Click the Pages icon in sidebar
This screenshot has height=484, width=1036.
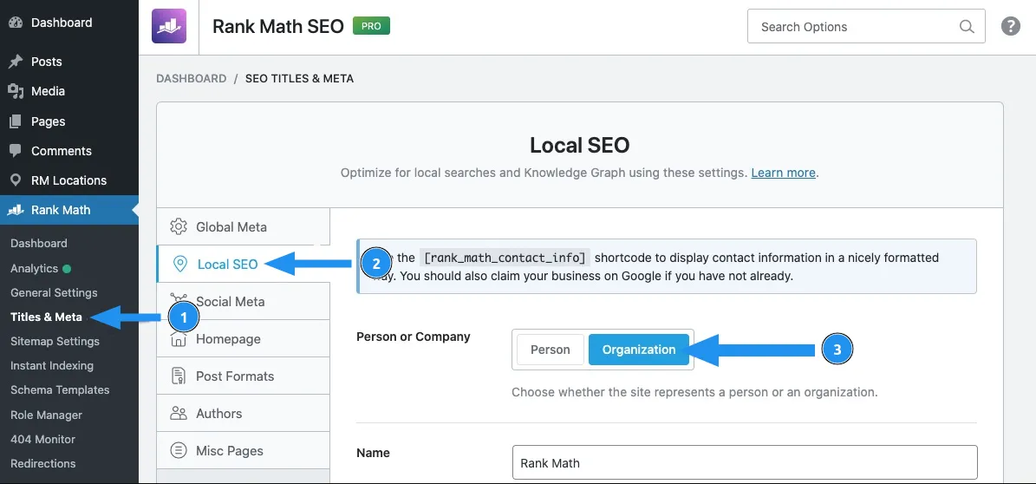point(16,121)
